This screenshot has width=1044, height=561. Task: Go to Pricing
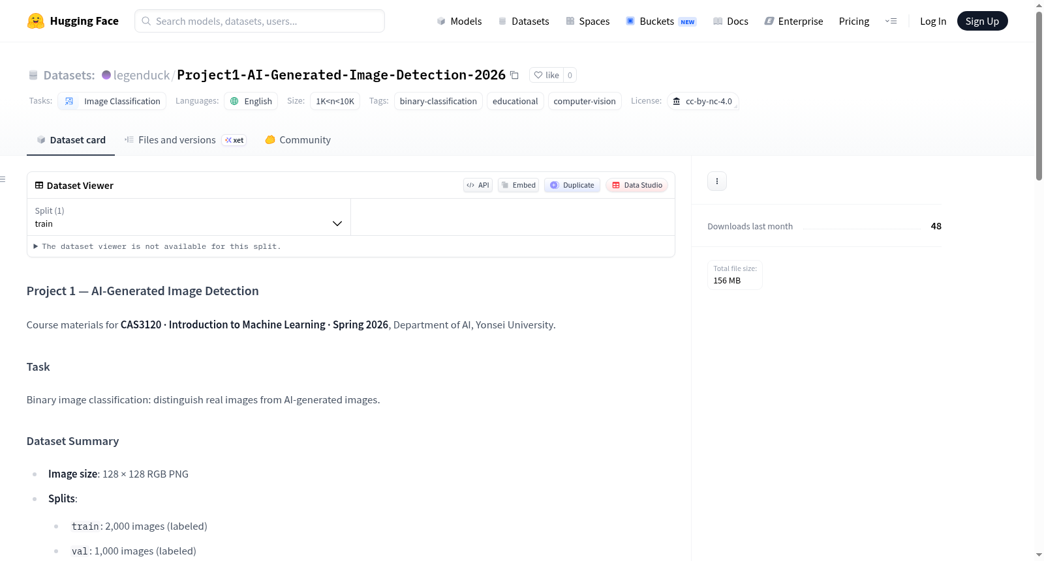854,21
